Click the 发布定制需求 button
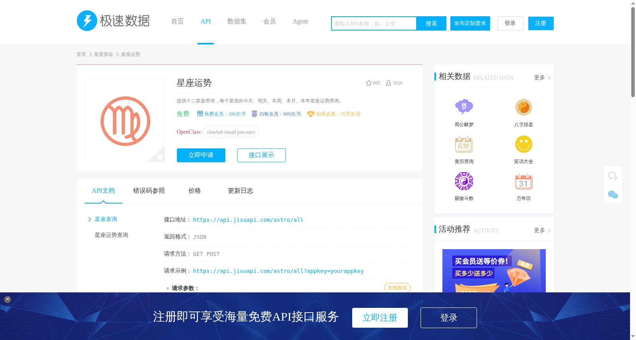This screenshot has height=340, width=636. pyautogui.click(x=470, y=23)
